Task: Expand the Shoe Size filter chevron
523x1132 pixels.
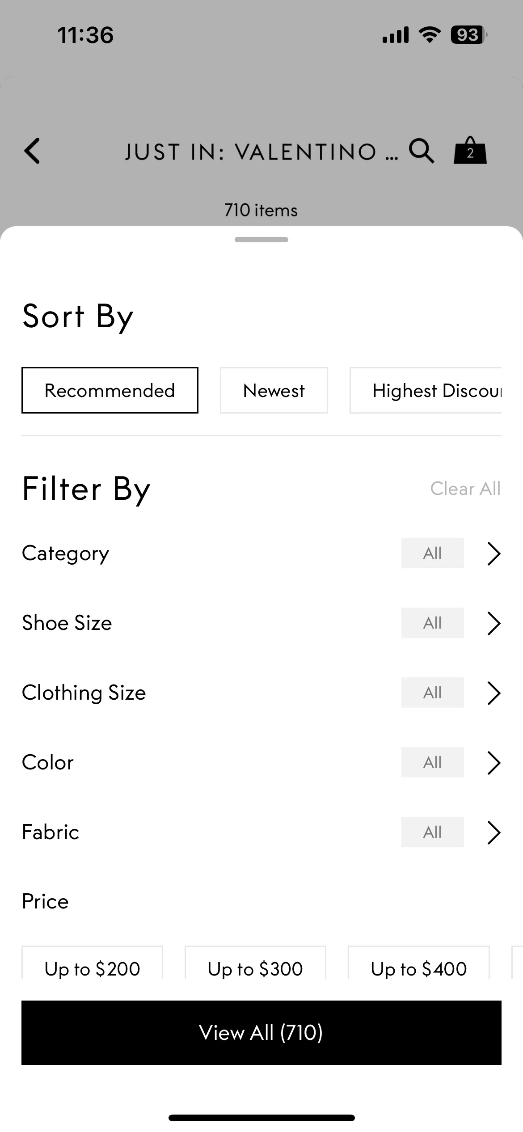Action: (493, 623)
